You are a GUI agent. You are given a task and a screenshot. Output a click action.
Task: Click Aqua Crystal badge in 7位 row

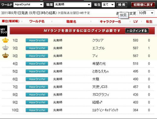point(37,87)
